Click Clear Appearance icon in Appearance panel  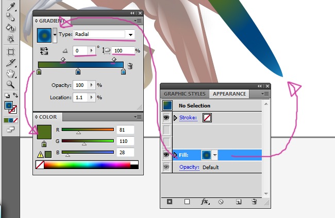coord(221,202)
